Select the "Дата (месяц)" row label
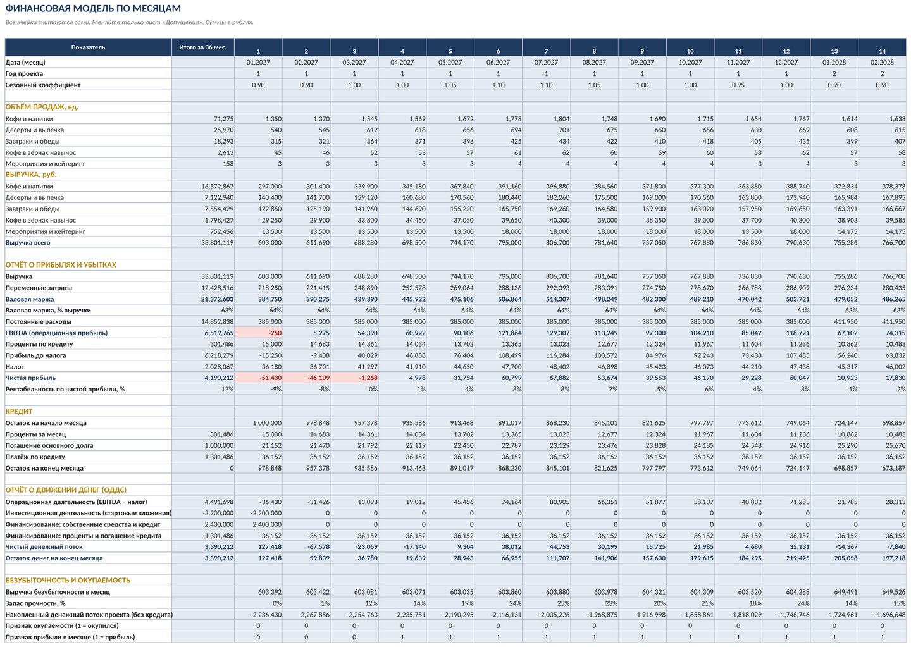 click(x=25, y=63)
